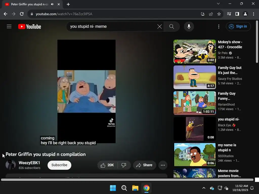This screenshot has height=194, width=259.
Task: Click Sr Pelo channel name
Action: [223, 53]
